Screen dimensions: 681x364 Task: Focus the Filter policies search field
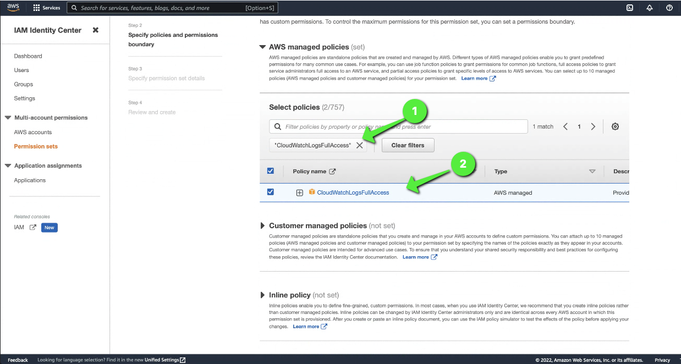pyautogui.click(x=398, y=126)
